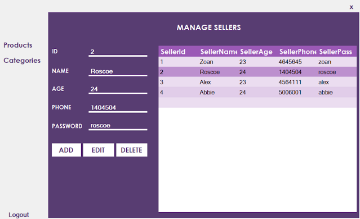Close the window with the x
The height and width of the screenshot is (219, 360).
352,7
